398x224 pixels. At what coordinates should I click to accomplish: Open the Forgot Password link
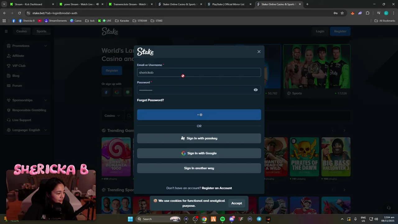[150, 100]
